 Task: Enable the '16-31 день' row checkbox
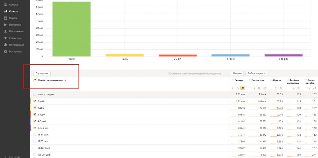click(x=35, y=134)
